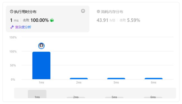Viewport: 182px width, 104px height.
Task: Click the 2ms bar in the chart
Action: [79, 79]
